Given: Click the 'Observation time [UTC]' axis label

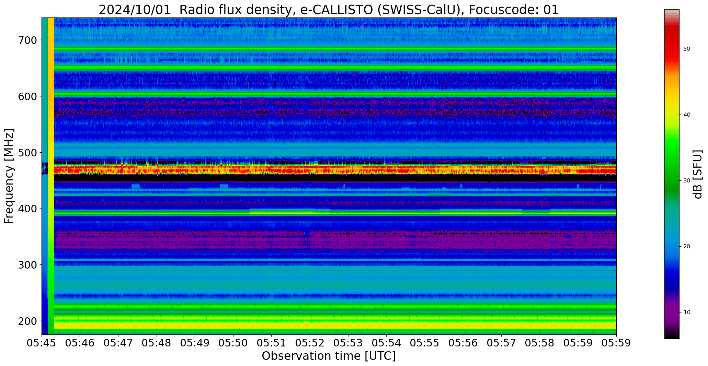Looking at the screenshot, I should (x=329, y=356).
